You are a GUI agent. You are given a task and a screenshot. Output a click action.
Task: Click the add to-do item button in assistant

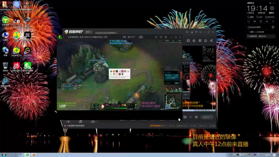[254, 27]
